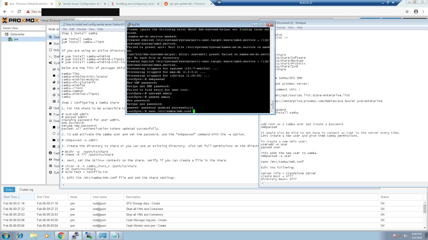
Task: Show hidden system tray icons
Action: click(x=390, y=236)
